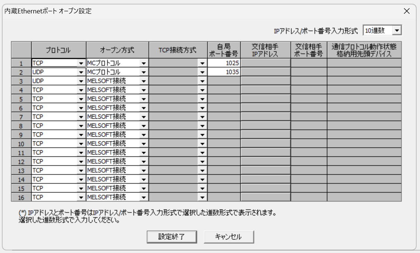Open row 2 protocol dropdown

80,72
